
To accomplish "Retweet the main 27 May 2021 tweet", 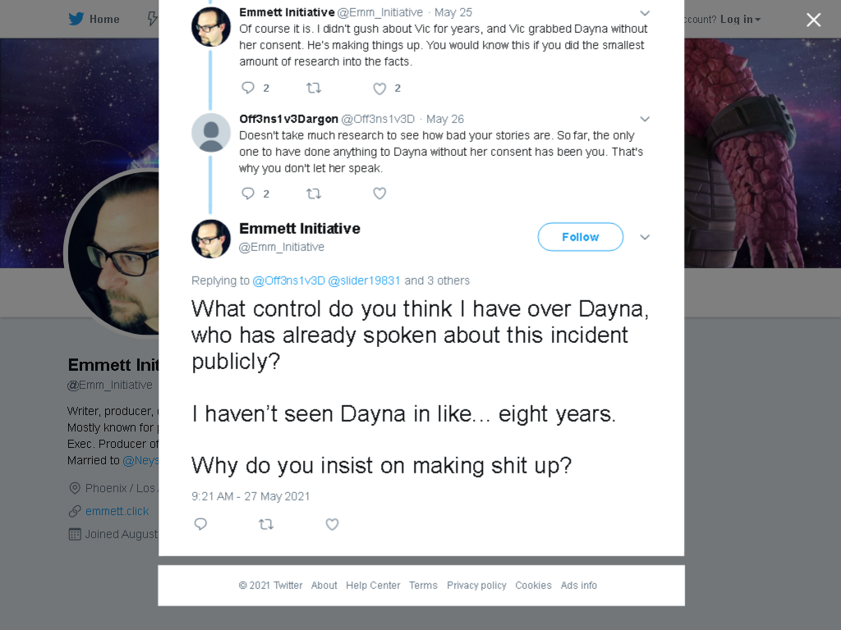I will click(266, 524).
